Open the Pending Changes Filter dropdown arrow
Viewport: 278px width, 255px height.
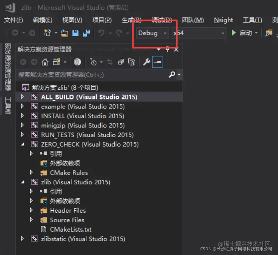point(101,62)
